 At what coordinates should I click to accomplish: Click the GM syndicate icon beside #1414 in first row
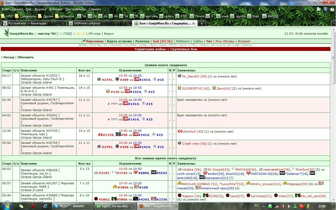pos(136,79)
